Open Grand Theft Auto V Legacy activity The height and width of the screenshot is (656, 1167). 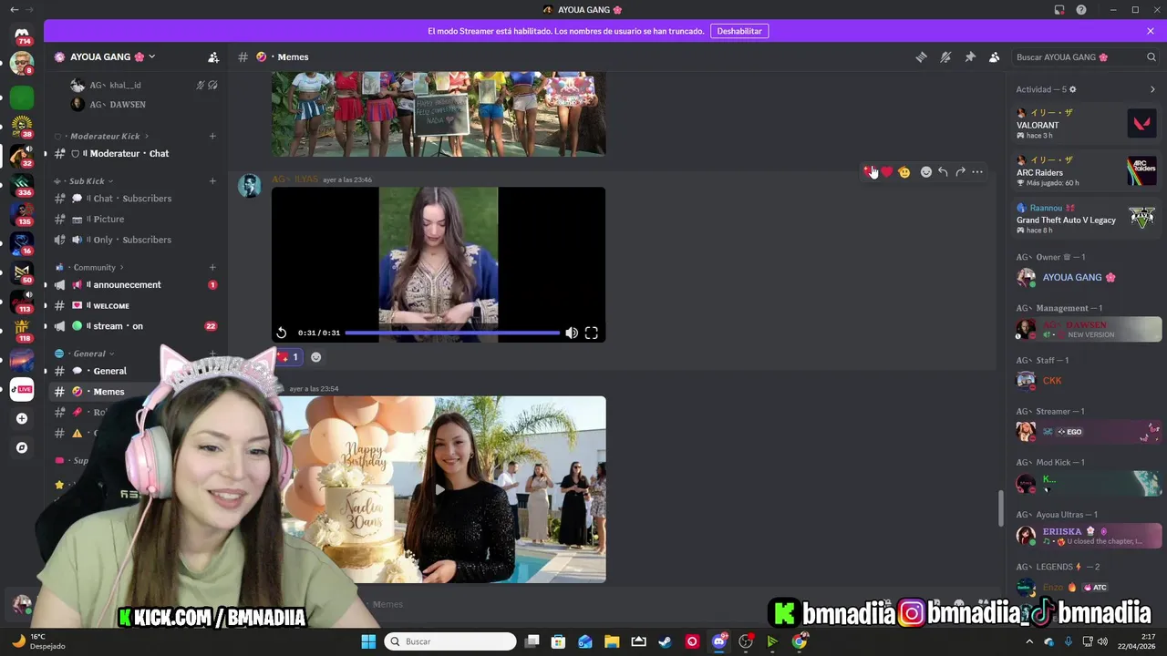tap(1086, 218)
